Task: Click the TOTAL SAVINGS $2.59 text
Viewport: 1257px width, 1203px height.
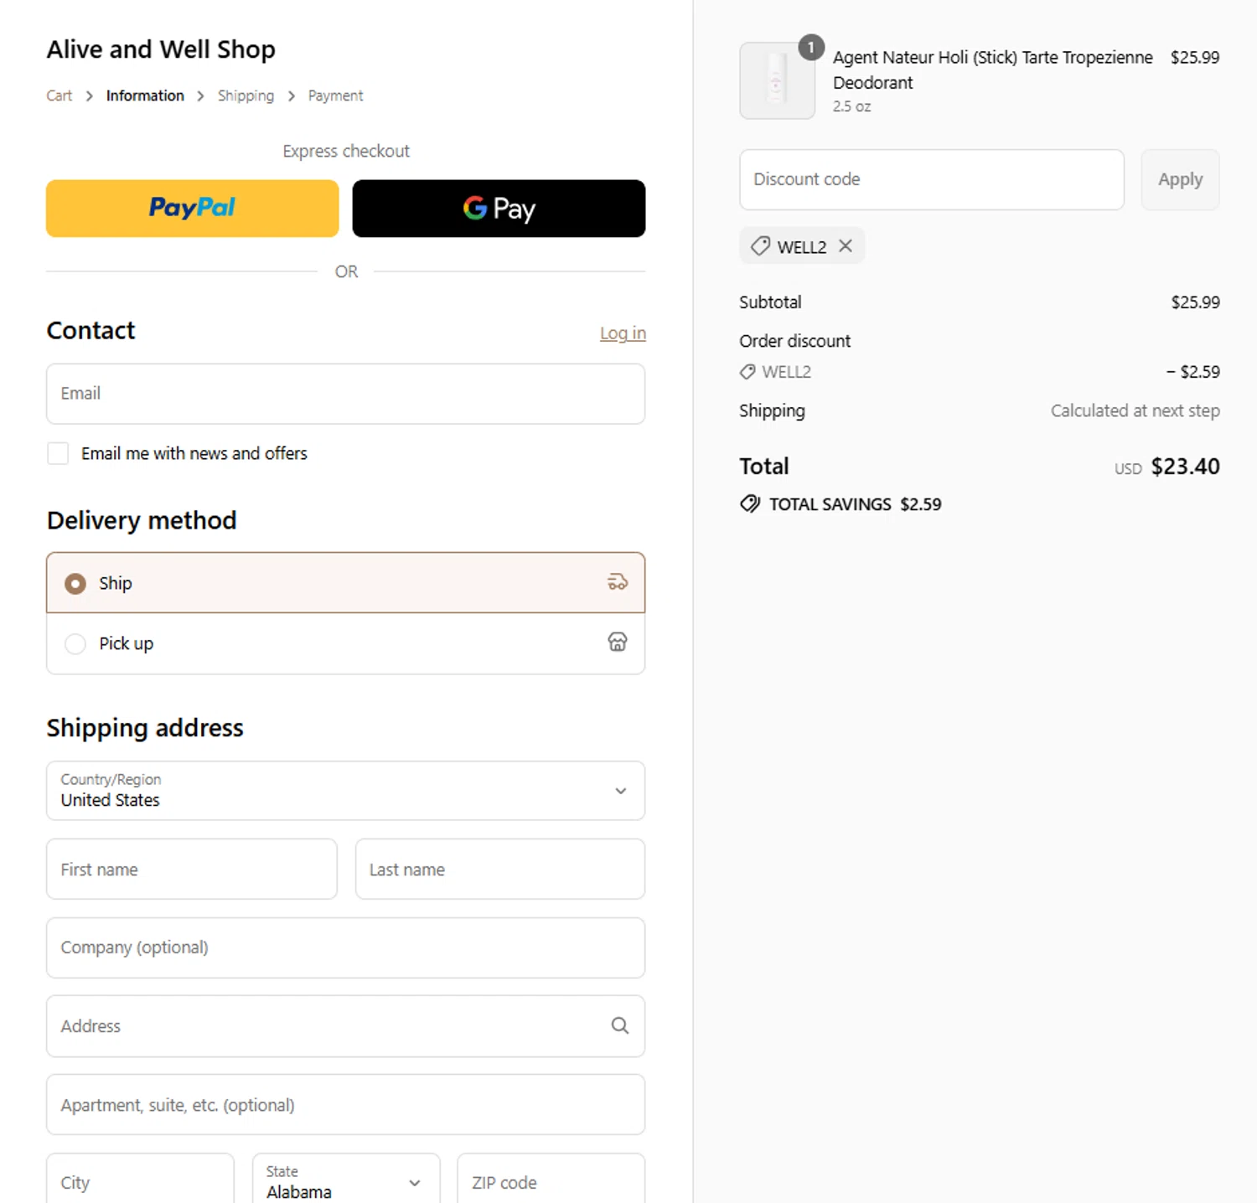Action: 855,504
